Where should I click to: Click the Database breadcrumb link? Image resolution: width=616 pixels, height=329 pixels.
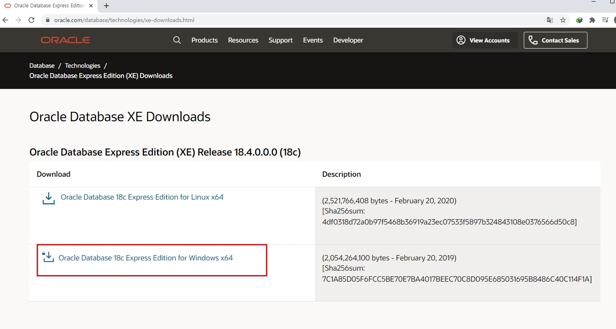(42, 65)
